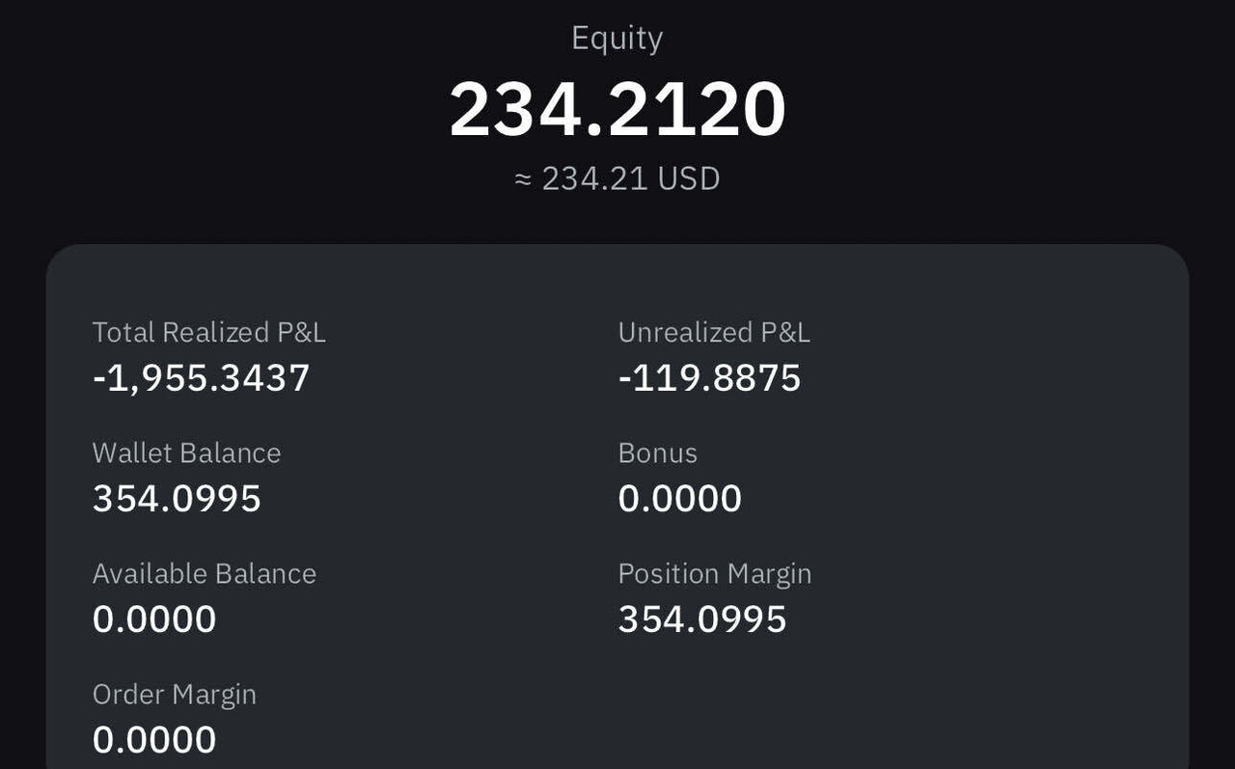Click the -1,955.3437 realized loss value
Image resolution: width=1235 pixels, height=769 pixels.
pos(201,378)
